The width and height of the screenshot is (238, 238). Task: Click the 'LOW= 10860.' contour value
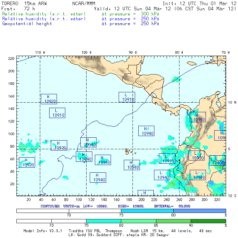[95, 206]
